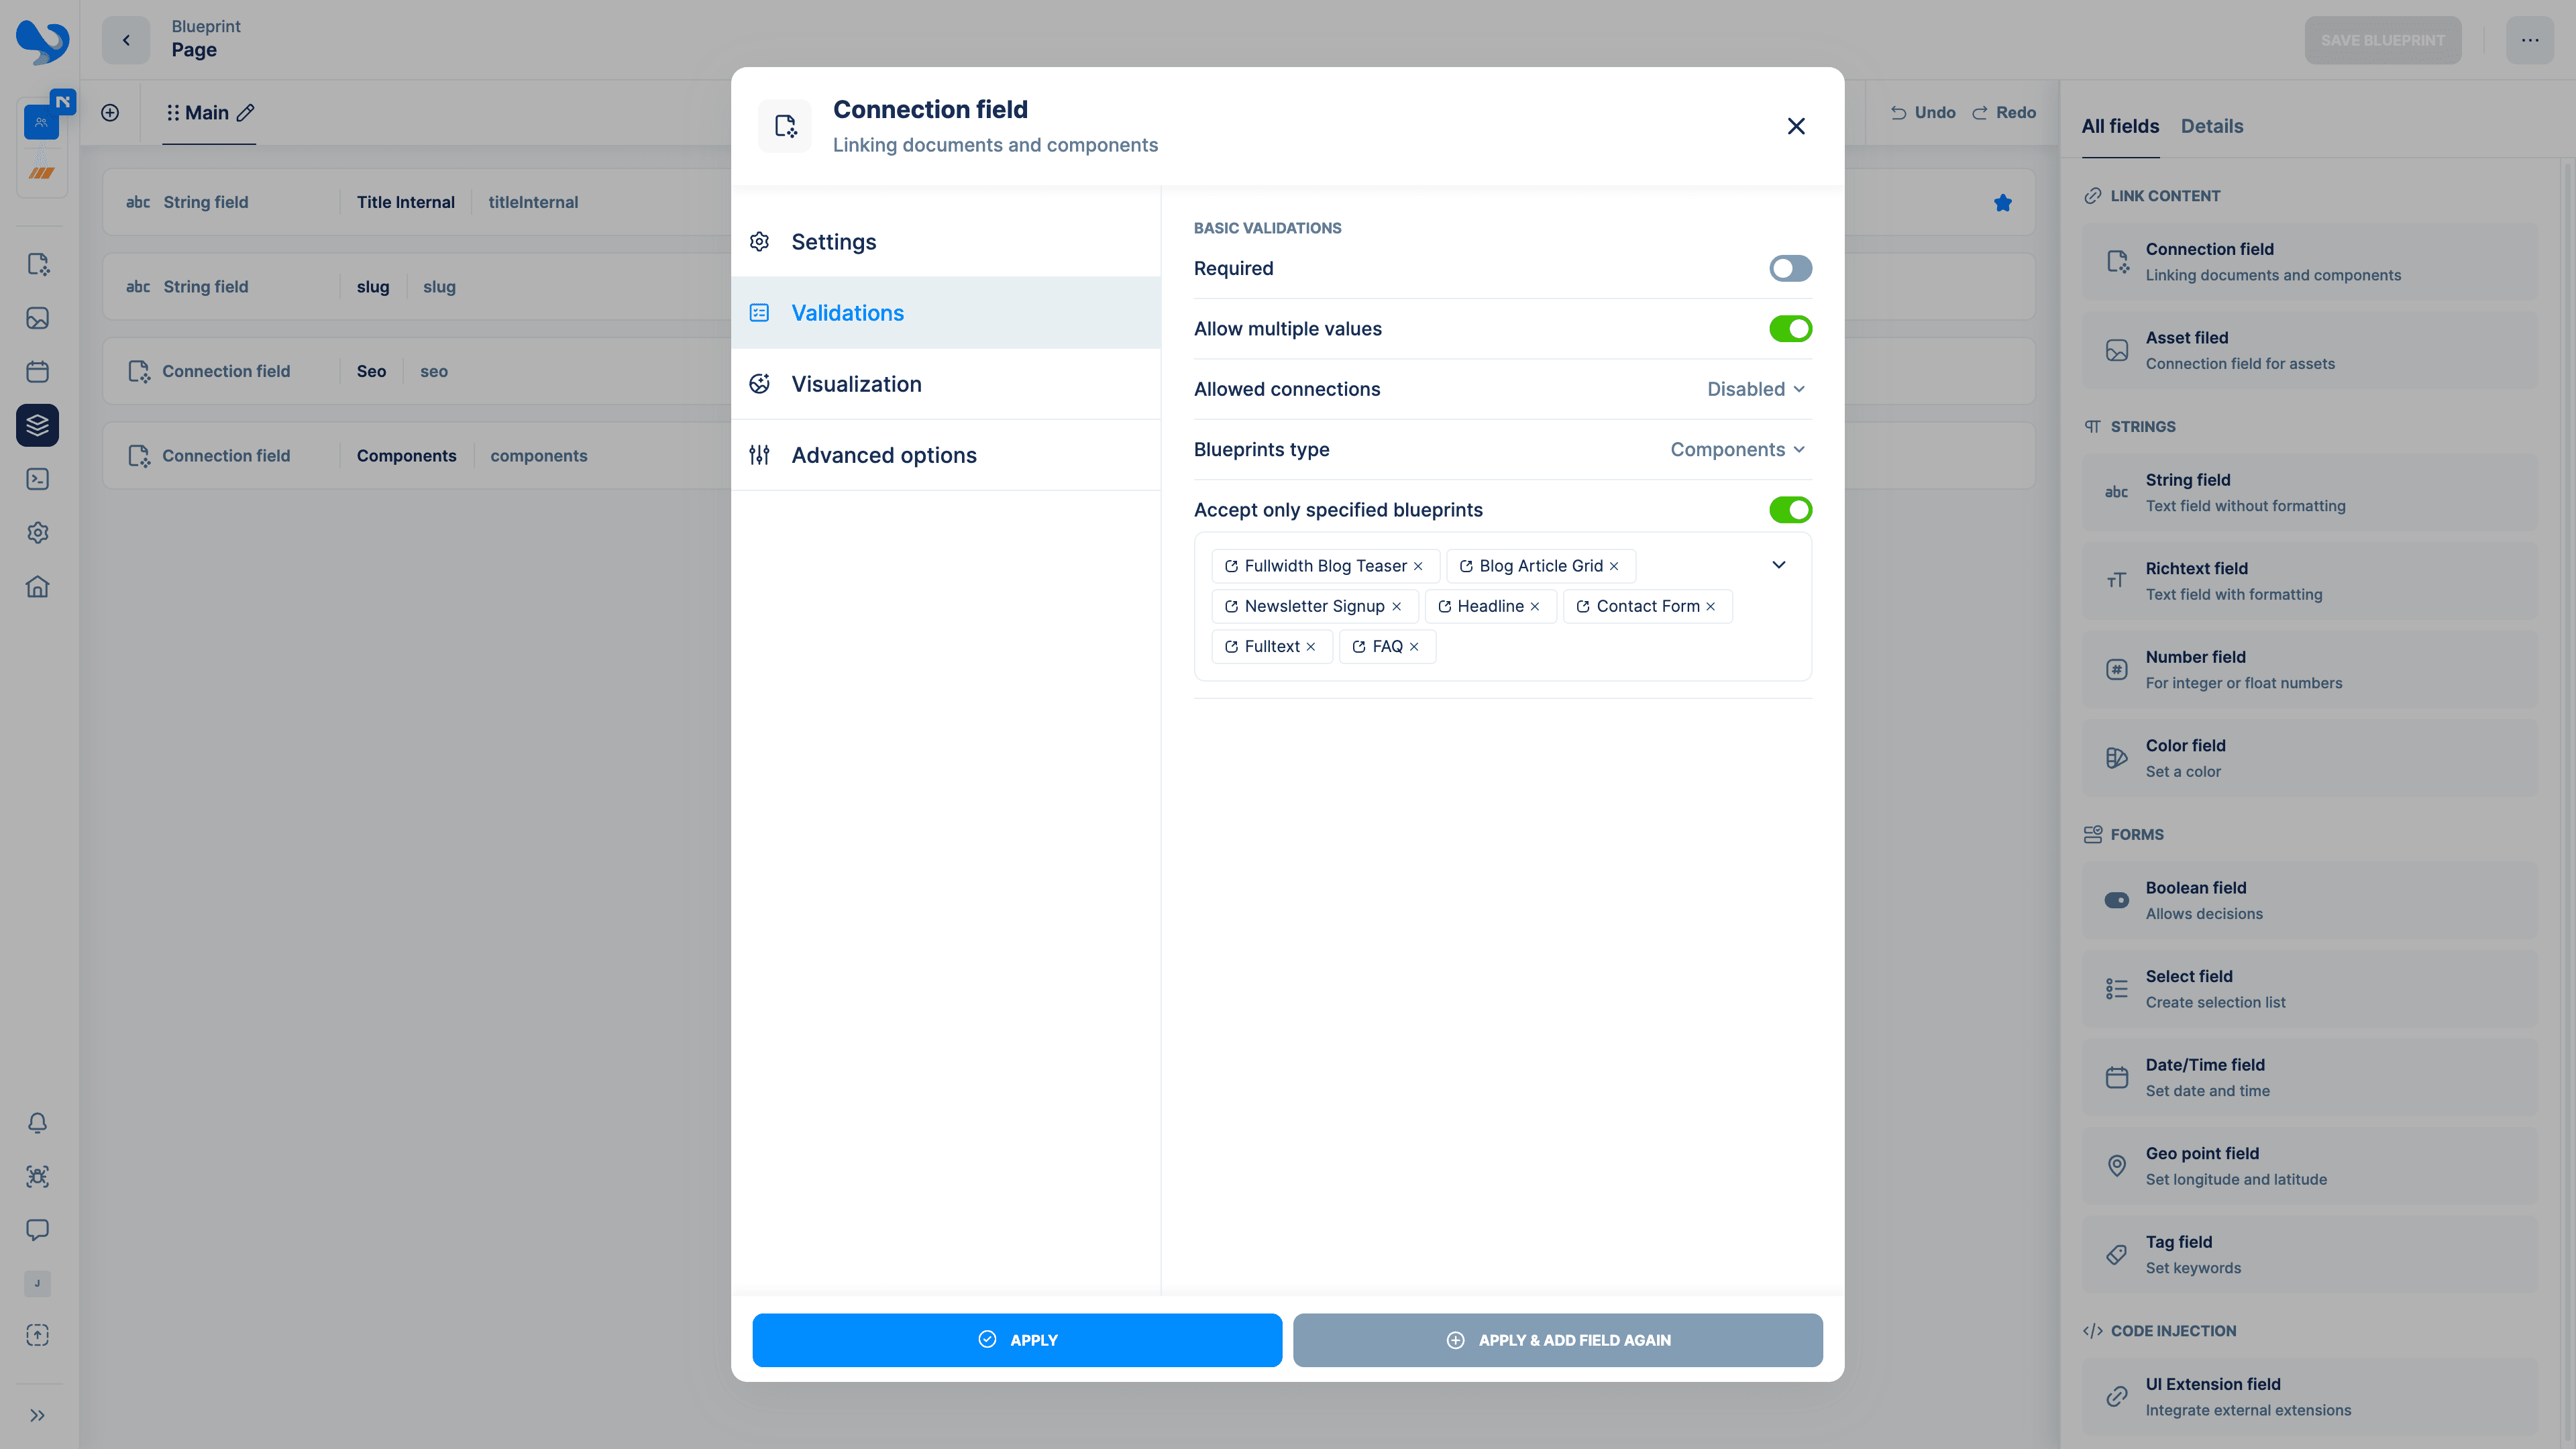This screenshot has height=1449, width=2576.
Task: Remove the FAQ blueprint tag
Action: (1414, 647)
